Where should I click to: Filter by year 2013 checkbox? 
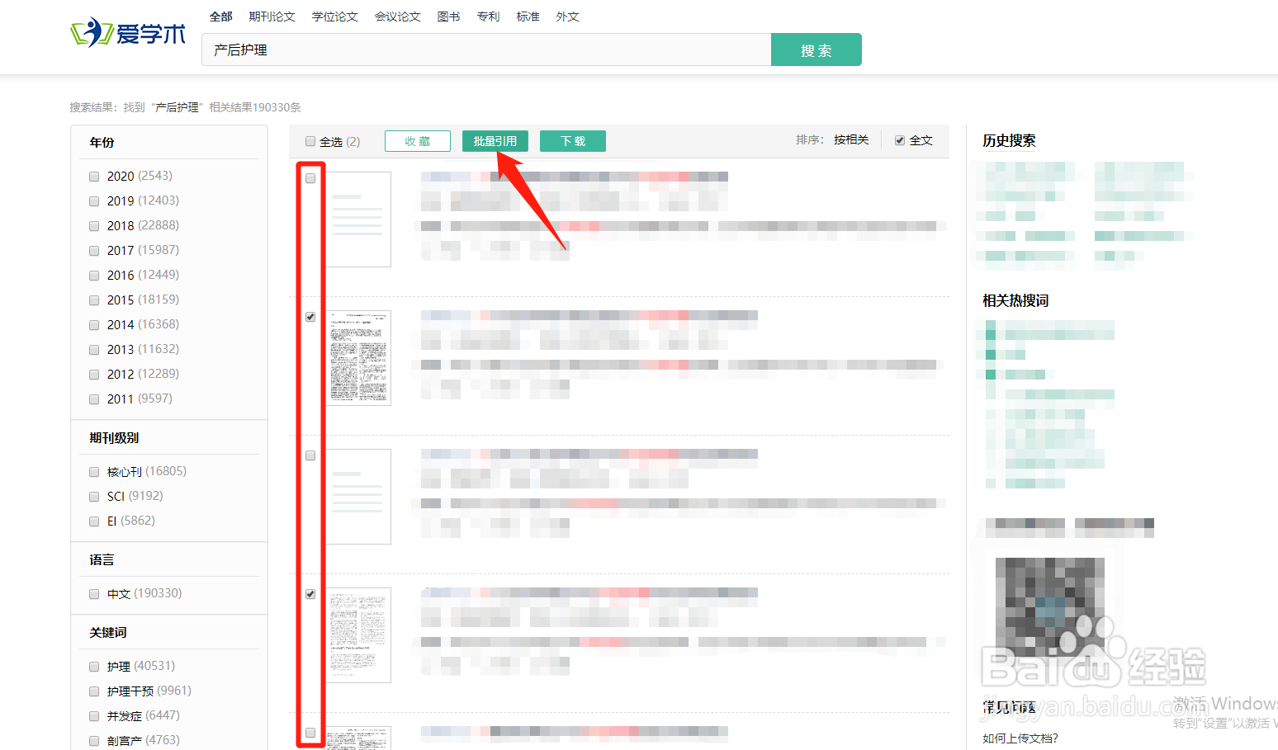[x=94, y=350]
